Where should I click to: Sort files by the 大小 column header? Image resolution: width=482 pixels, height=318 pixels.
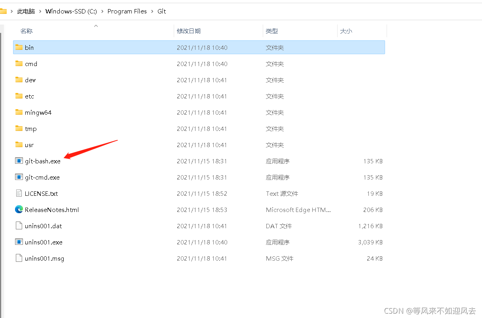(346, 31)
